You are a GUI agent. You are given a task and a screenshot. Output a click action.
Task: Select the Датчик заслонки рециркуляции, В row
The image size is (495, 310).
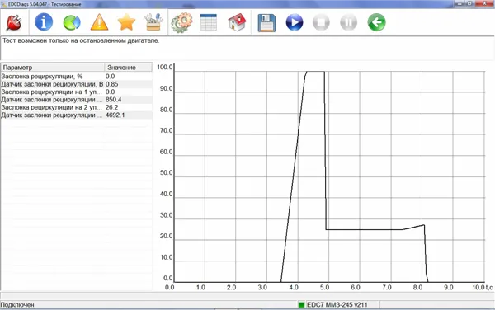(x=77, y=84)
